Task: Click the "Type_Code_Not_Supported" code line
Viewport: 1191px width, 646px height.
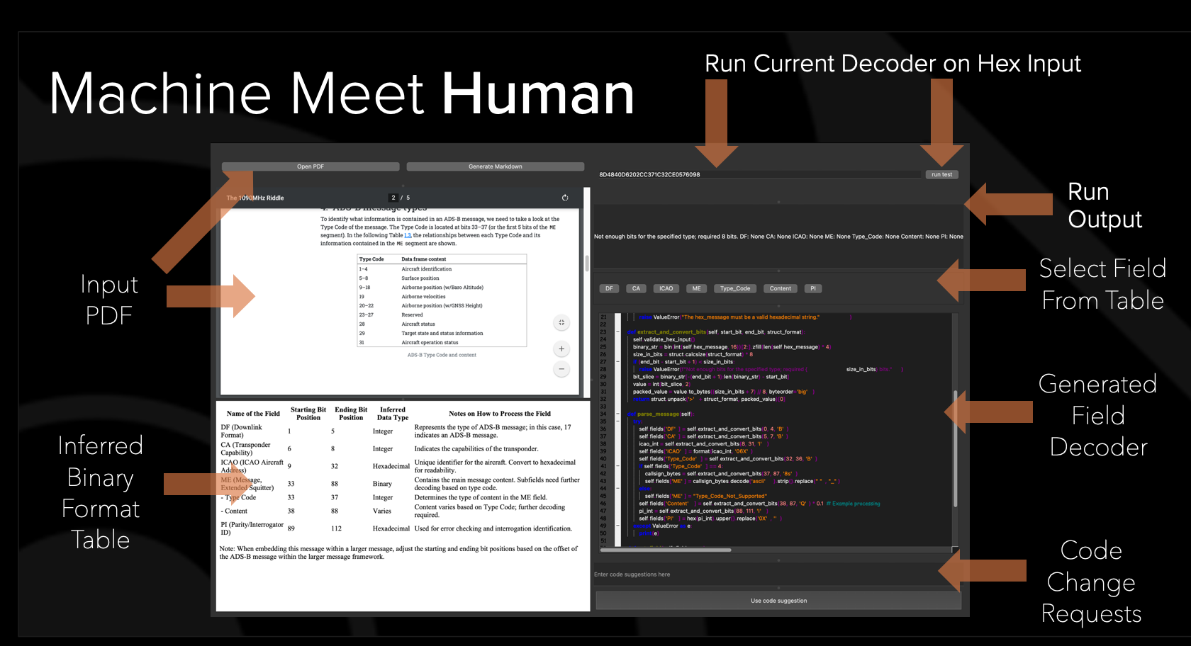Action: pyautogui.click(x=706, y=496)
